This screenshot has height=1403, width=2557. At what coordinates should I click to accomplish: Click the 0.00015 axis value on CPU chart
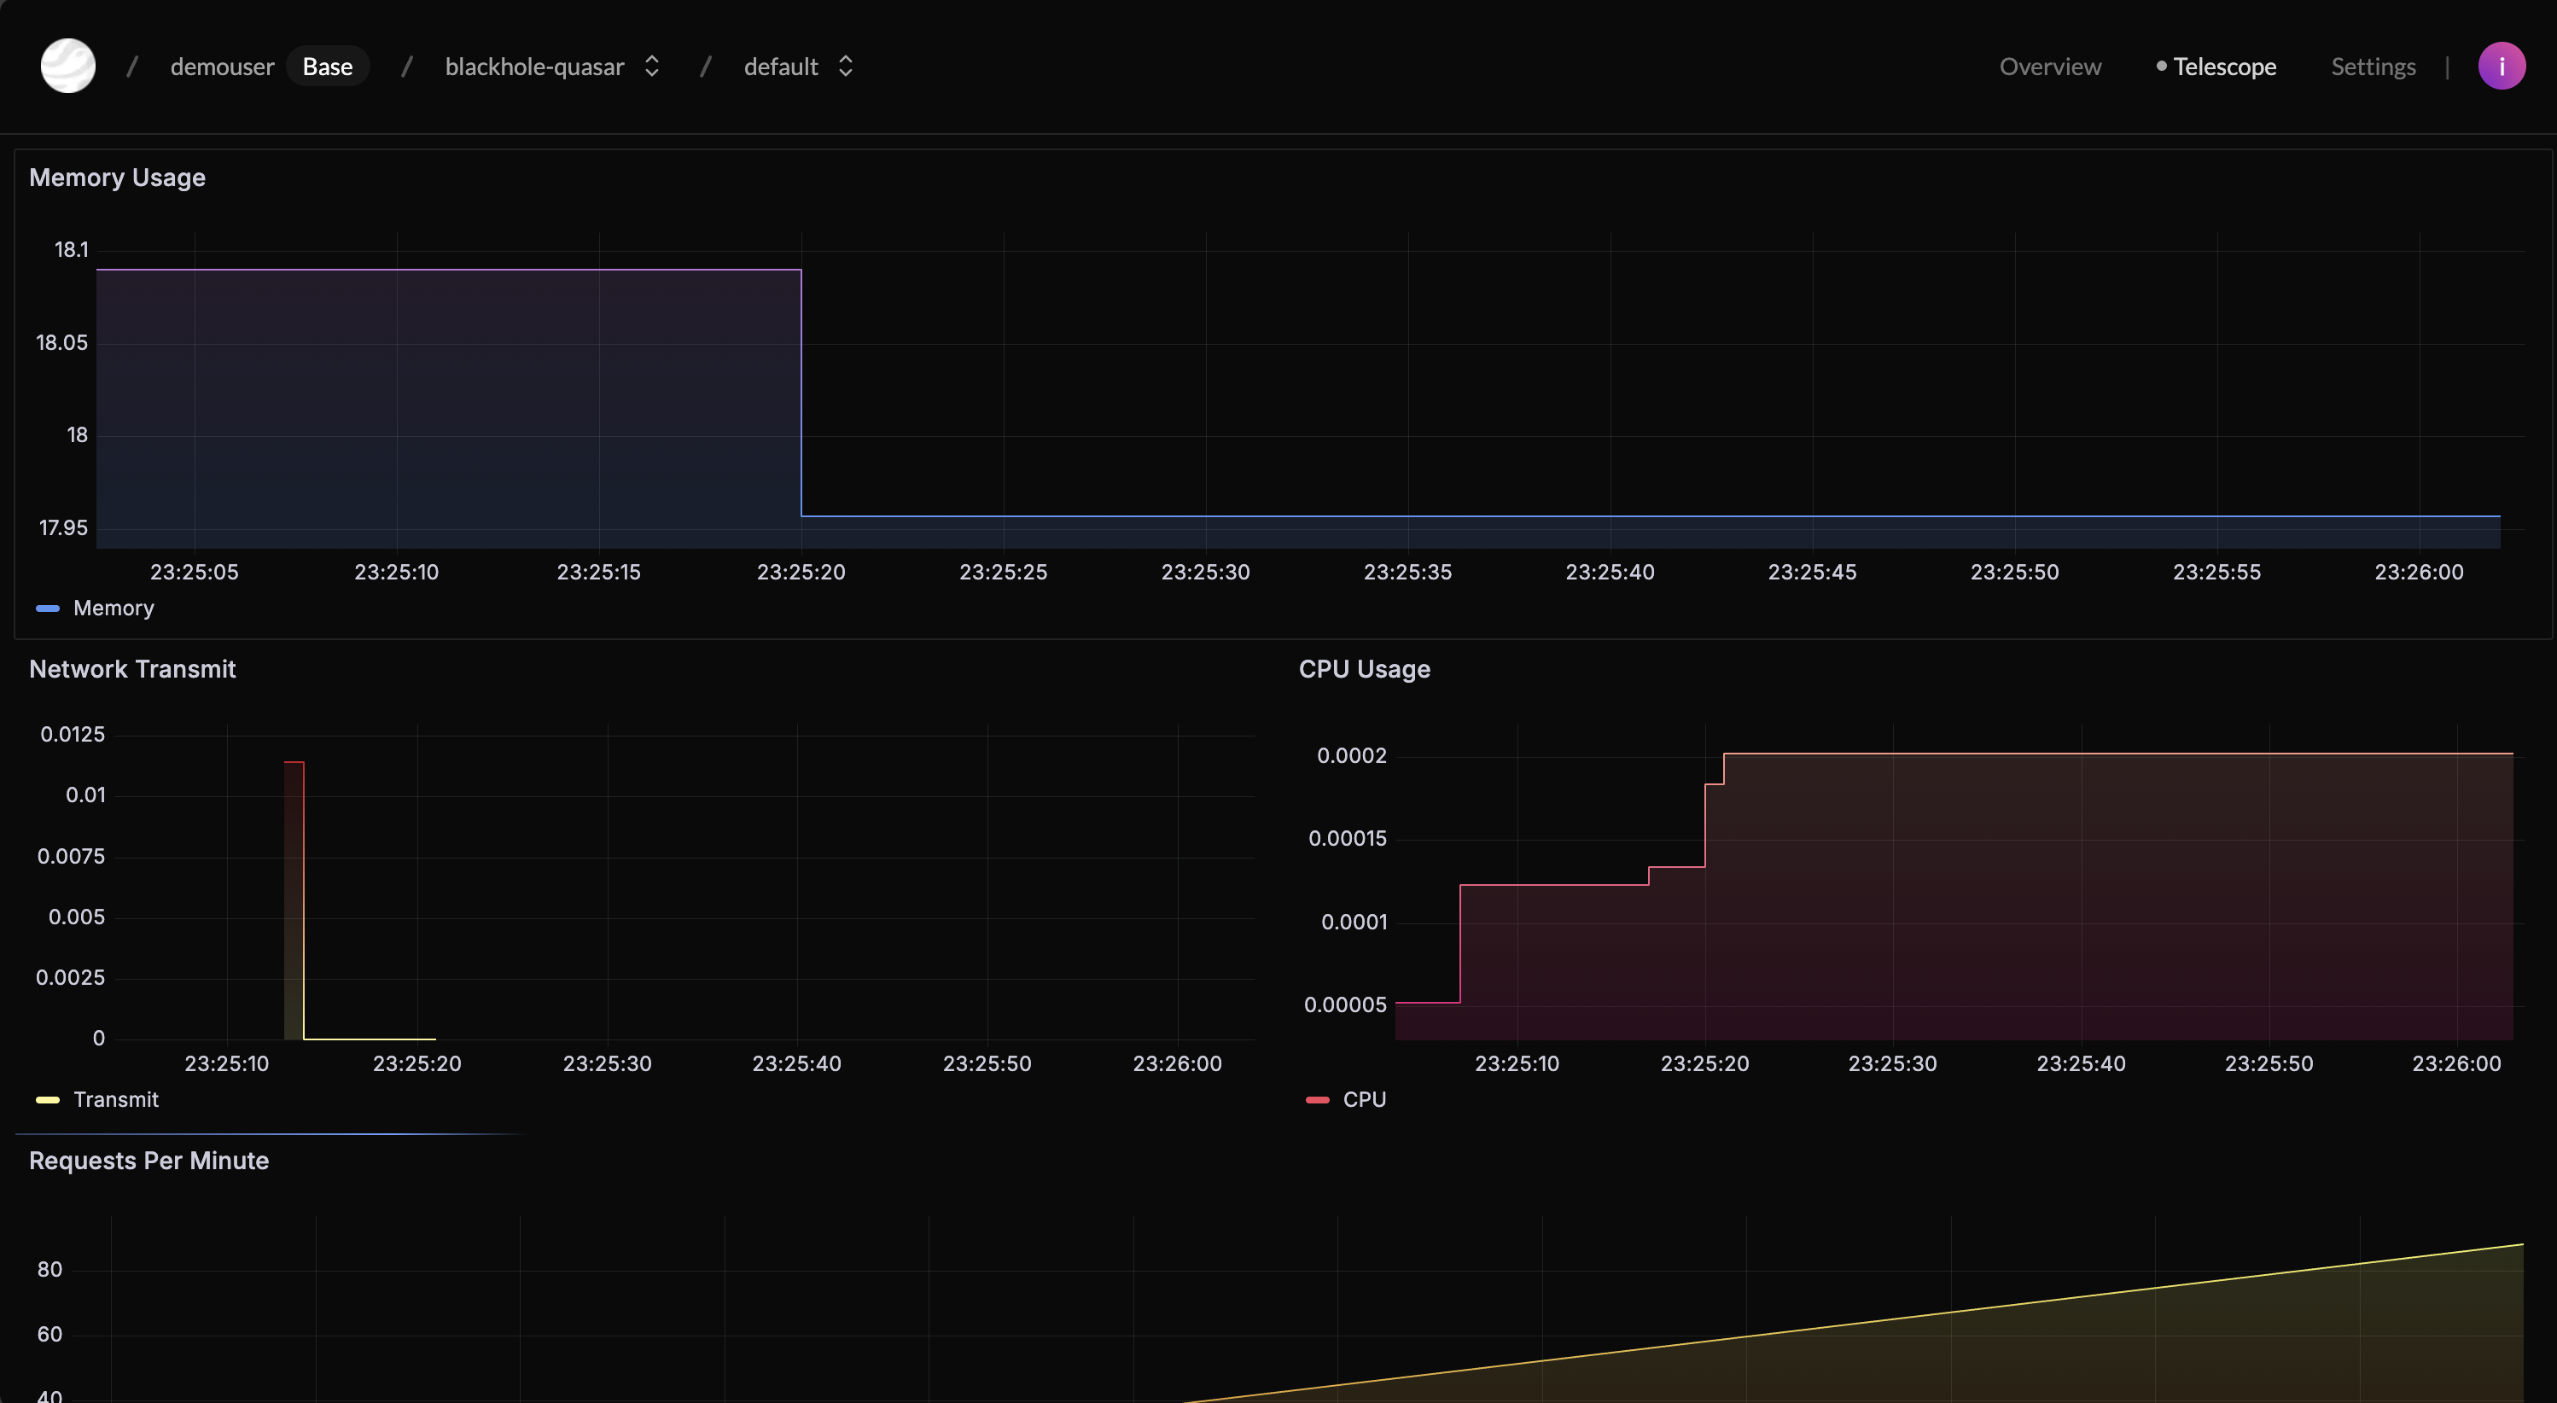click(1347, 838)
